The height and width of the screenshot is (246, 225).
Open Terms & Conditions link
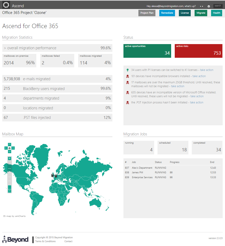(45, 241)
